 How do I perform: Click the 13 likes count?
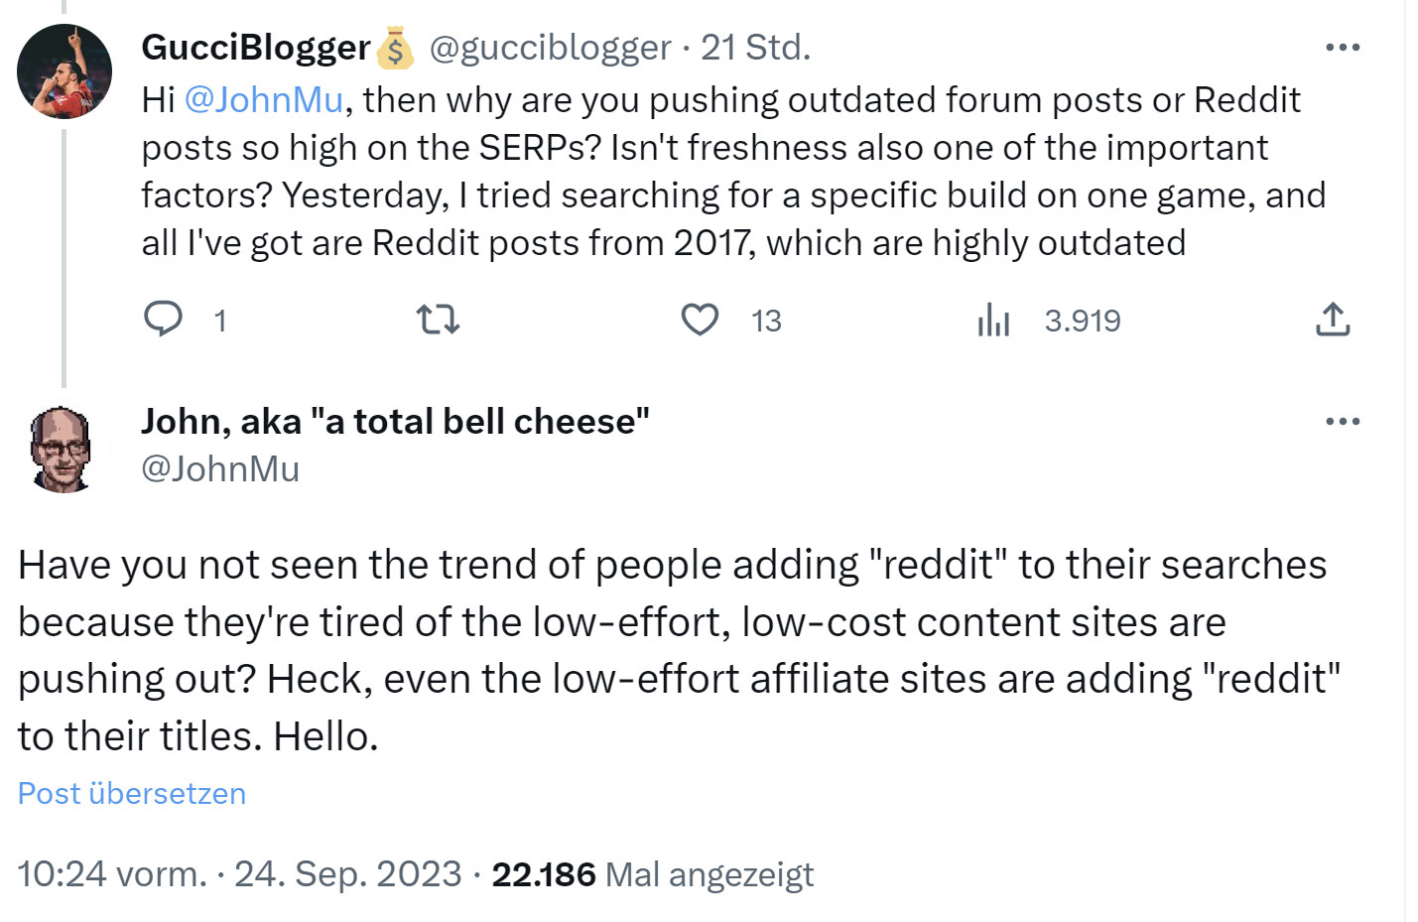(766, 321)
